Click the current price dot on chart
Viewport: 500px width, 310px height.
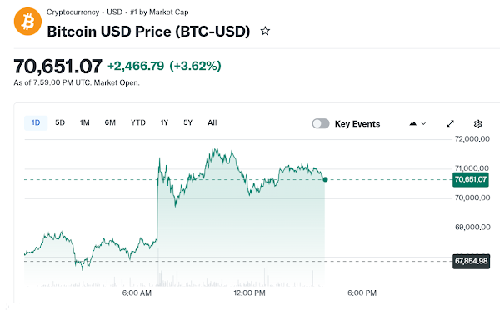click(x=325, y=179)
